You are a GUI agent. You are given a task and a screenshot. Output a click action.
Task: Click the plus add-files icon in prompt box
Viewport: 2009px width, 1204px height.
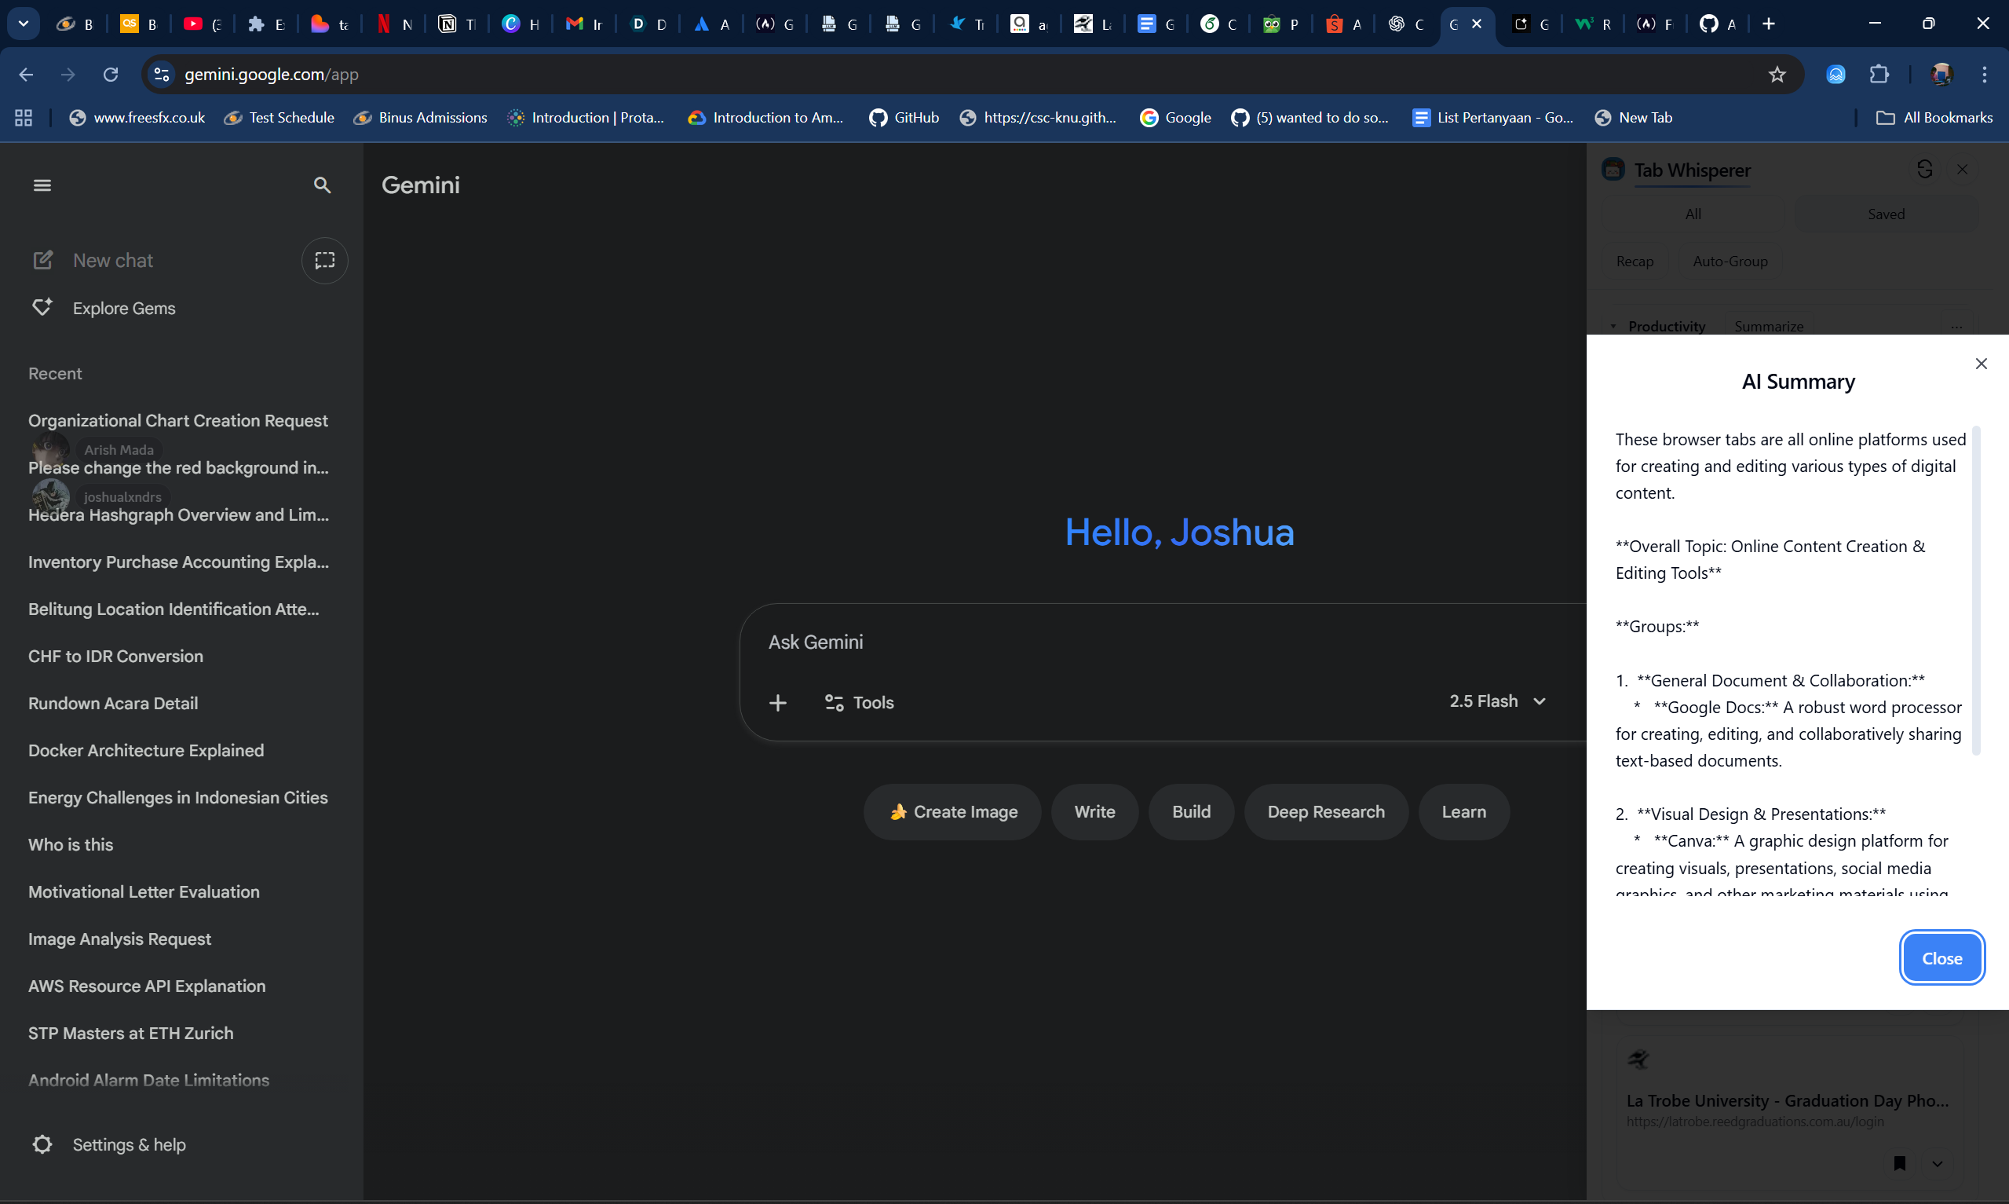[777, 703]
